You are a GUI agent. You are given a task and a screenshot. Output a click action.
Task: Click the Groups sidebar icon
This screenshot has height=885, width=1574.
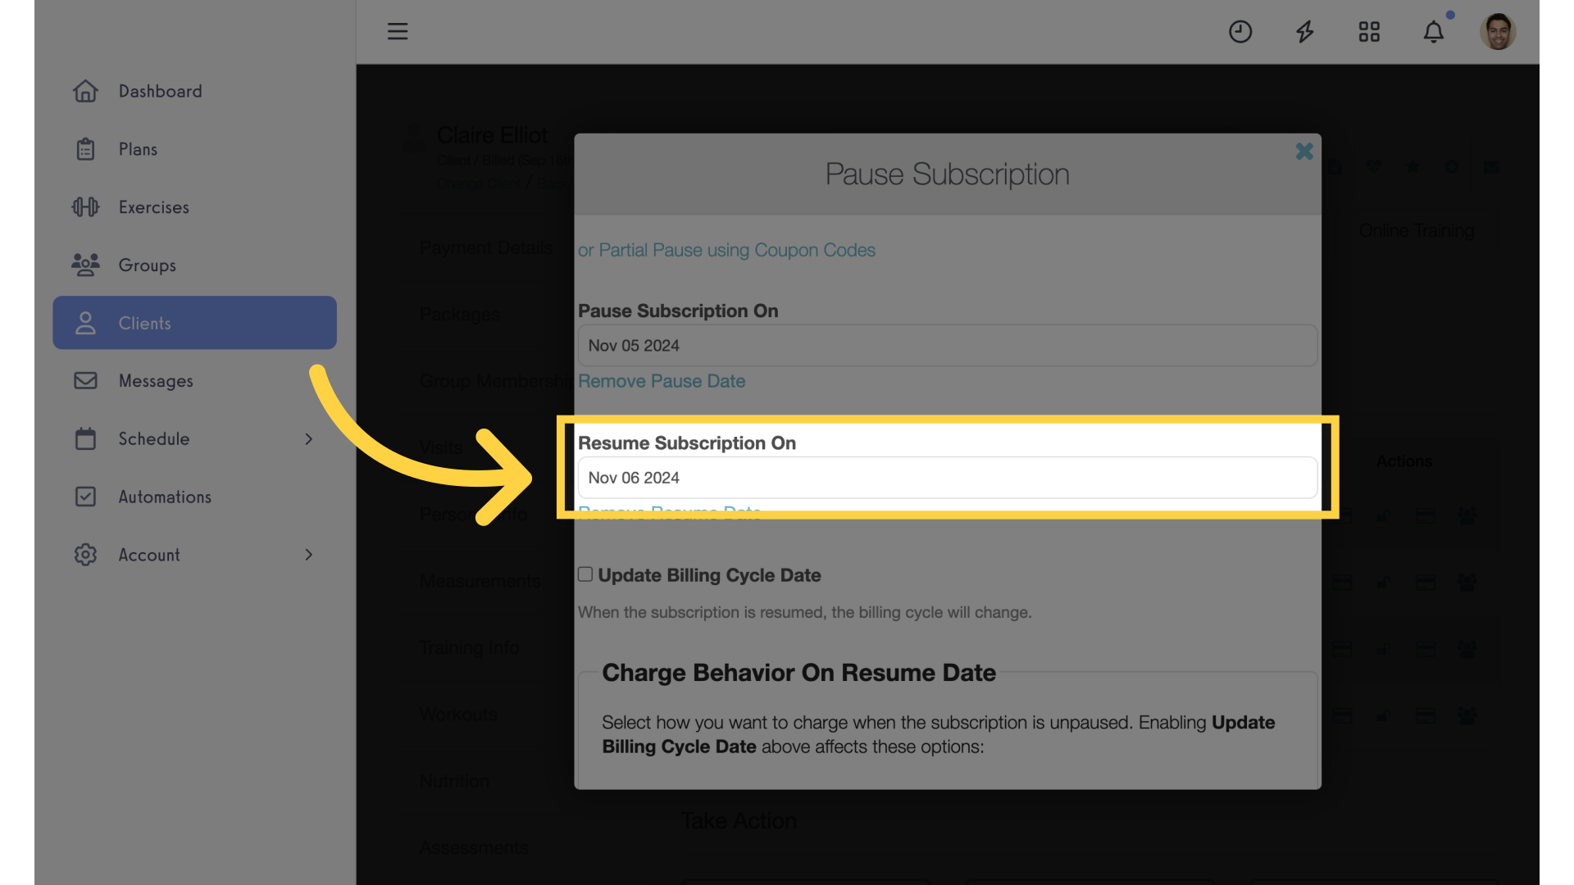click(84, 265)
